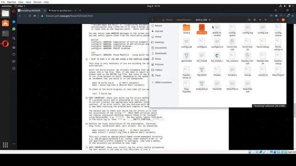
Task: Open the Devices menu in VirtualBox
Action: tap(37, 2)
